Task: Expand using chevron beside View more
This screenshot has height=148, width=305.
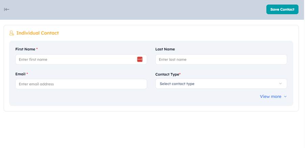Action: (285, 97)
